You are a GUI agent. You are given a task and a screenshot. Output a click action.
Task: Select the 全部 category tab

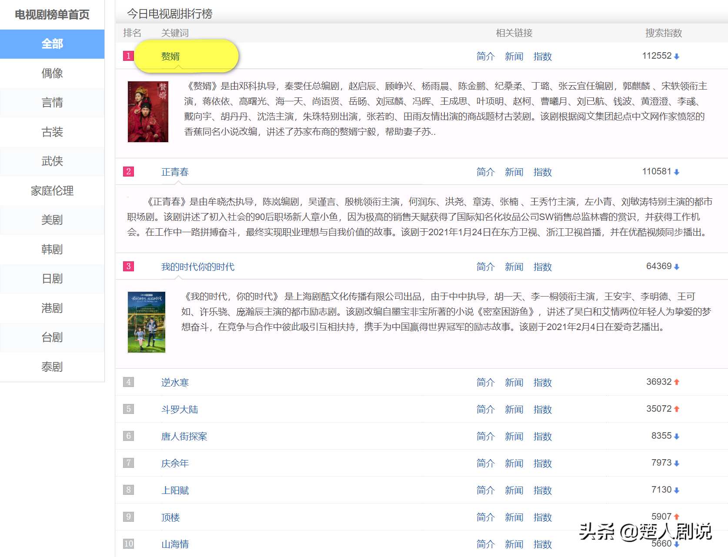(x=52, y=44)
